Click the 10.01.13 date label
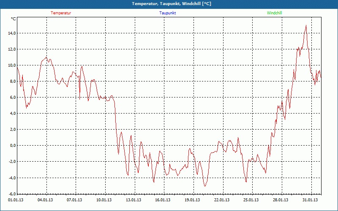338x211 pixels. (x=104, y=200)
